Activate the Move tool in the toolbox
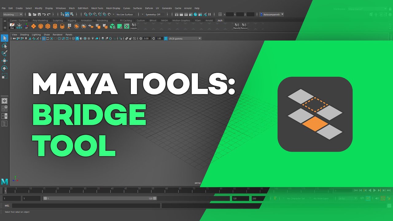Viewport: 393px width, 221px height. tap(5, 61)
